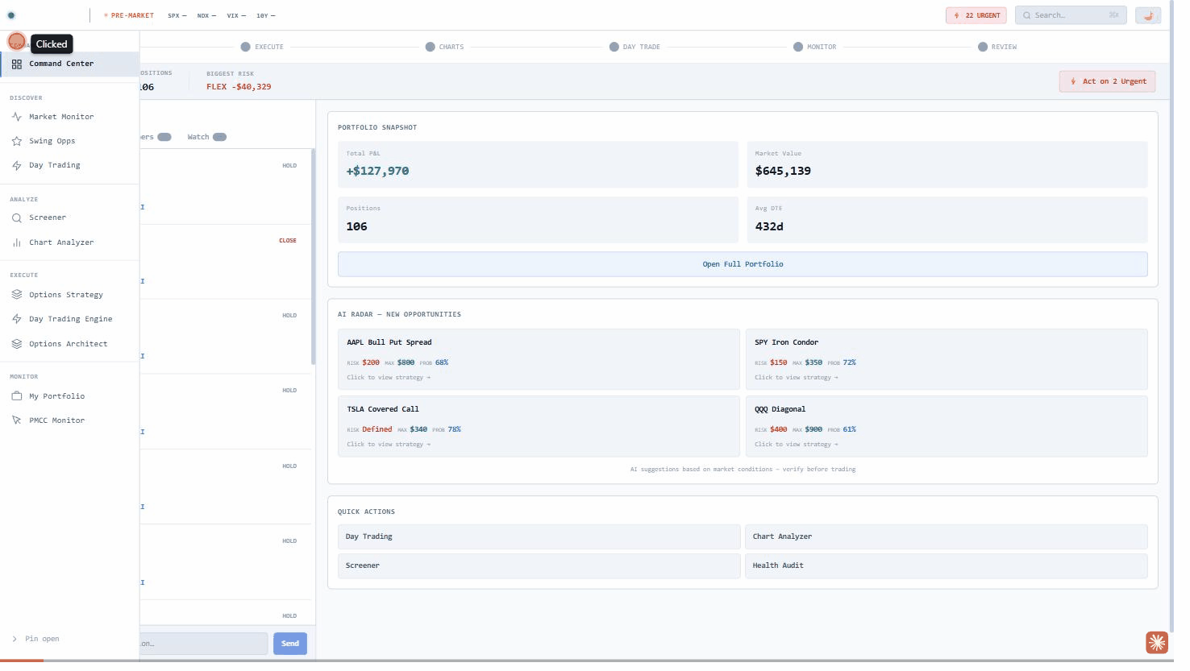Open the TSLA Covered Call card
The image size is (1190, 671).
pyautogui.click(x=539, y=426)
